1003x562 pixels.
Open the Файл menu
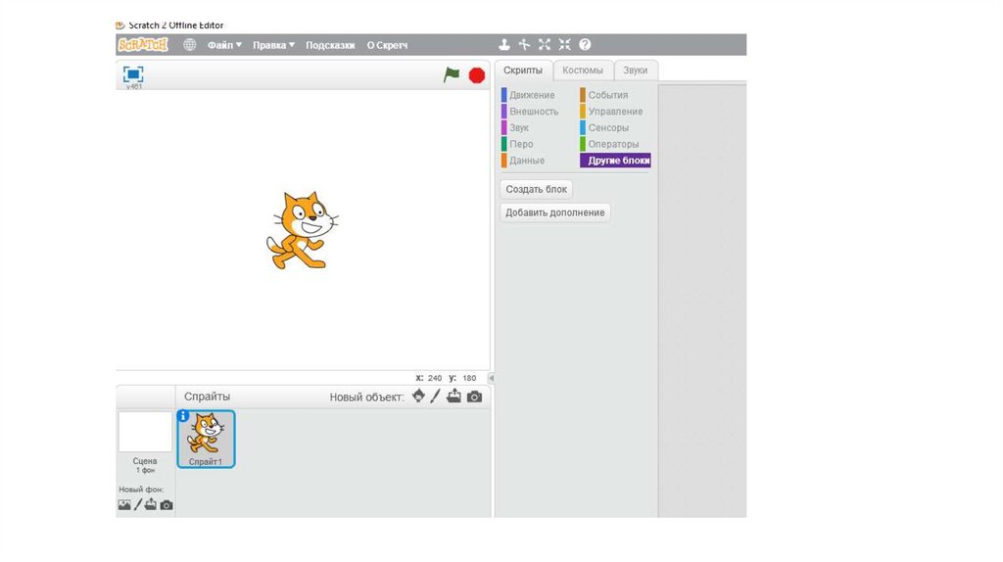tap(224, 45)
